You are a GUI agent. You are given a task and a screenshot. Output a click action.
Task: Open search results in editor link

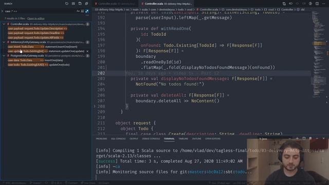(35, 18)
